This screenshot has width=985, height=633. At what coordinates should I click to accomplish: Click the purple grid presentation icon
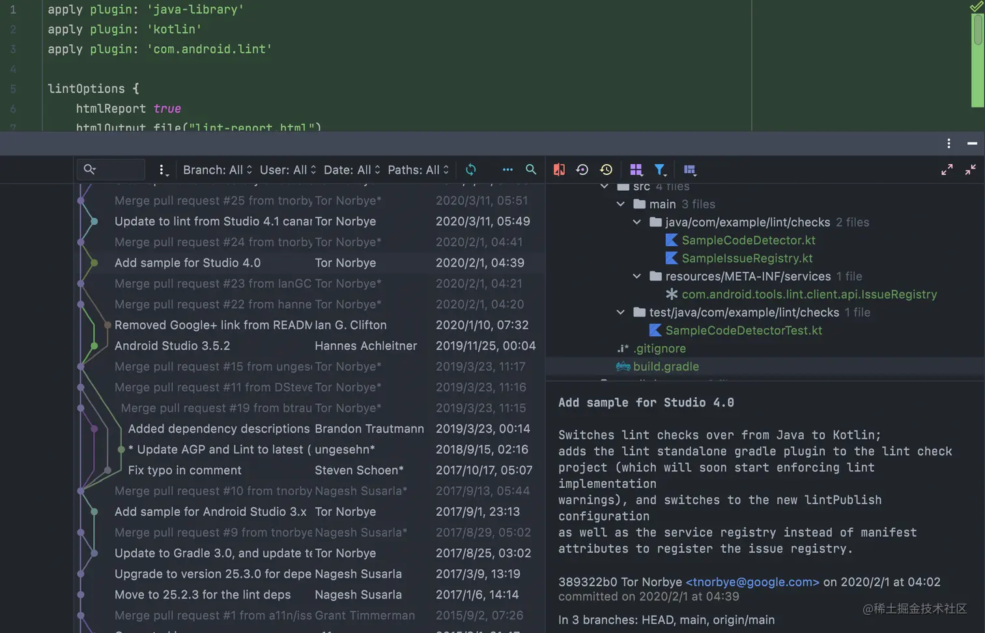point(636,169)
